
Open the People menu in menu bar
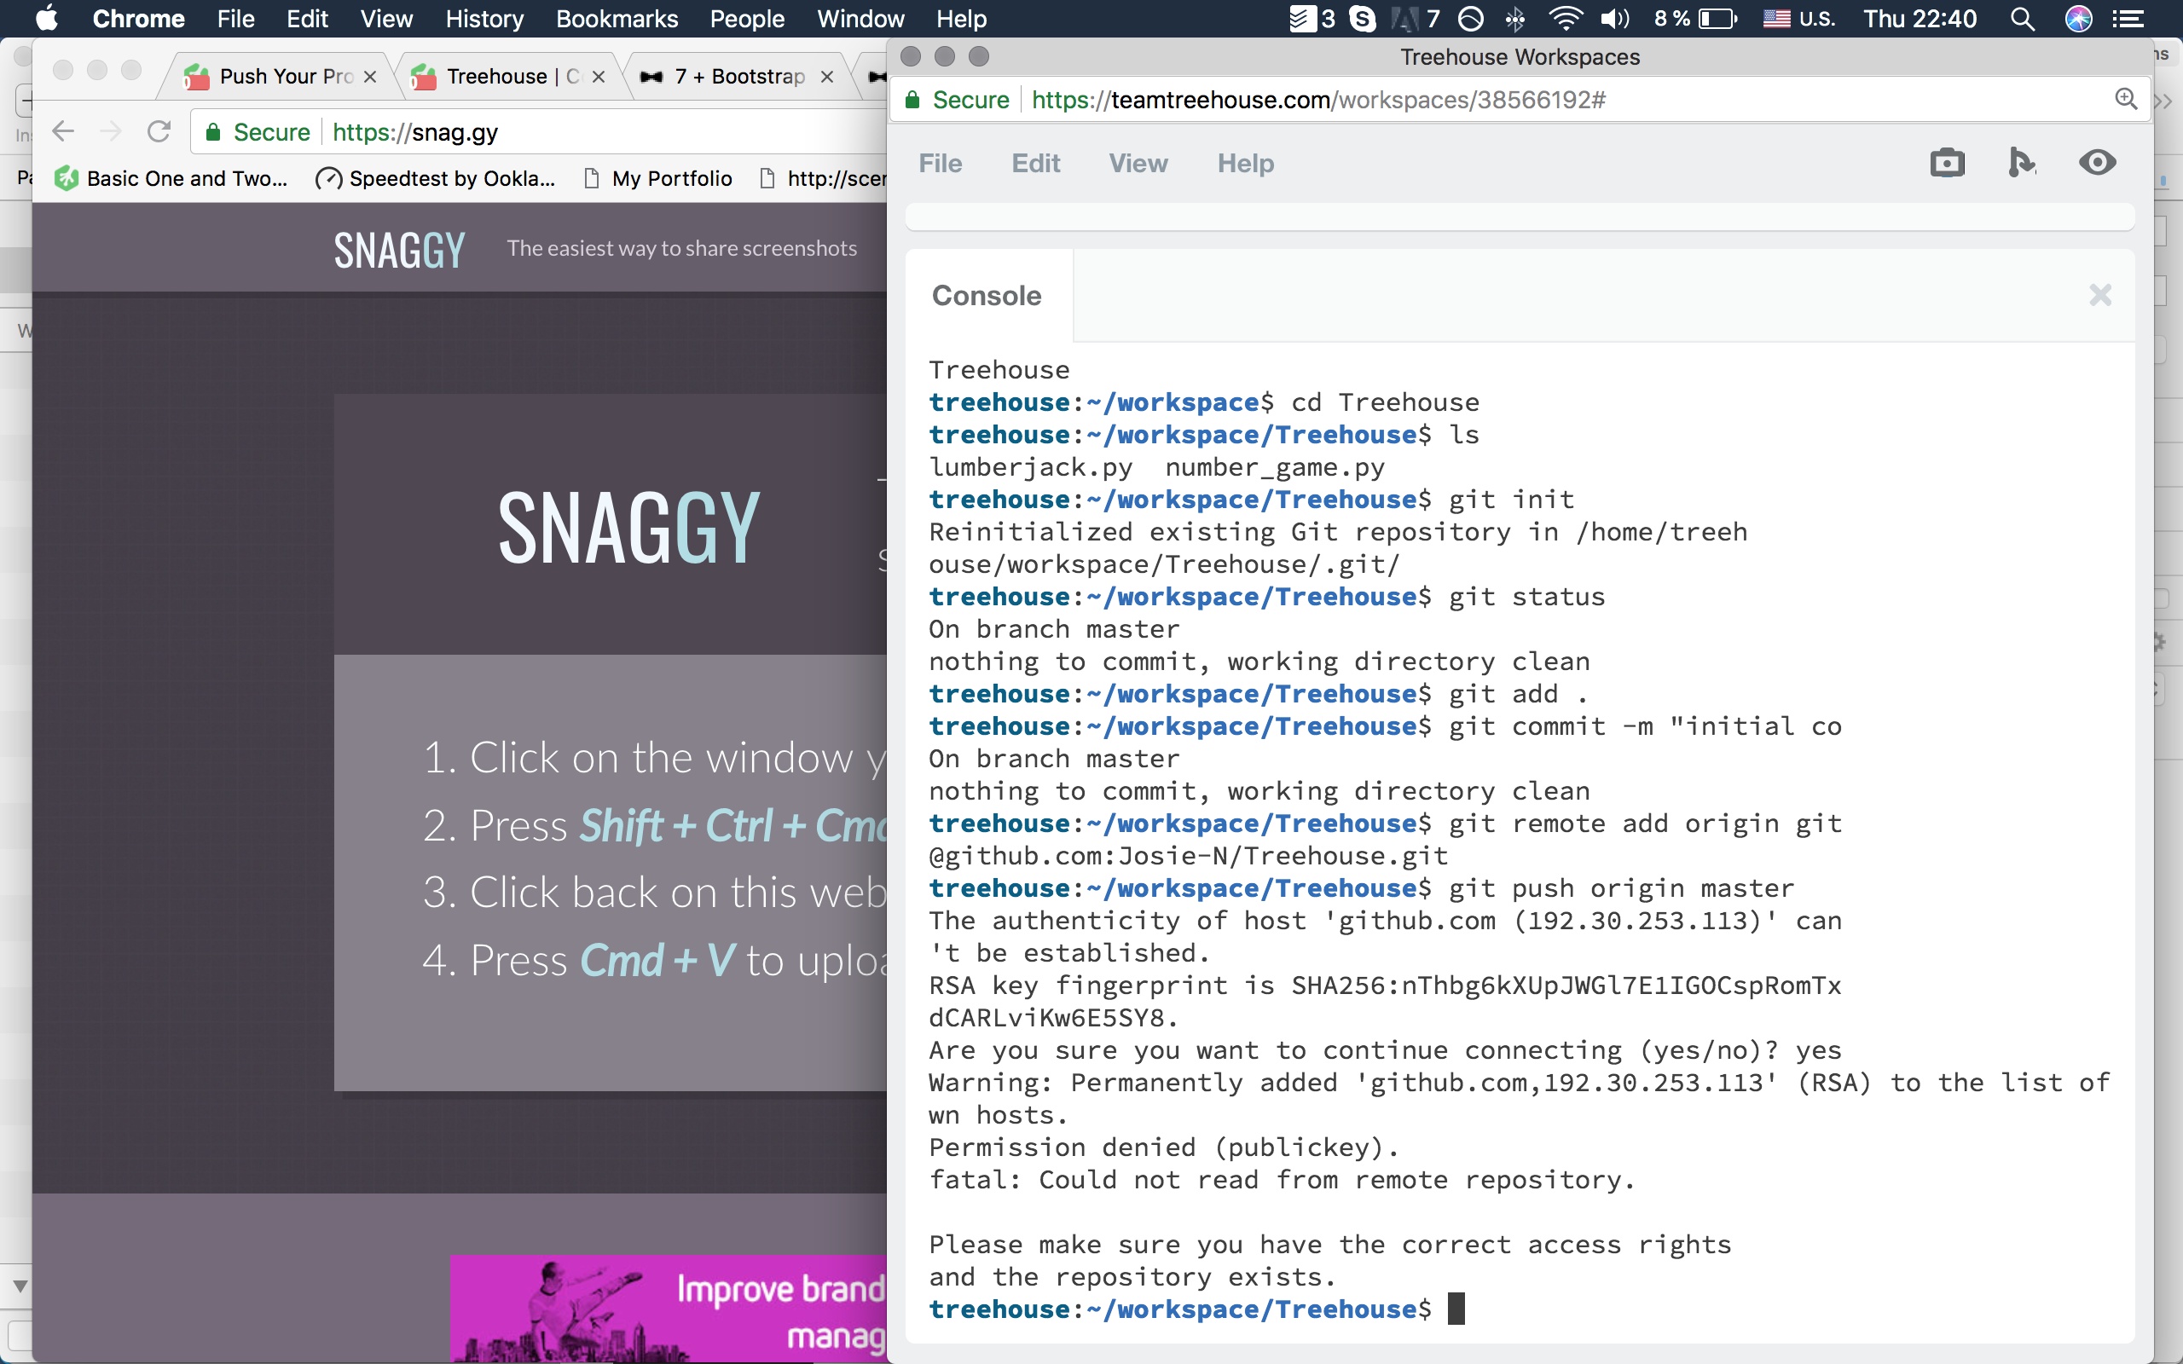coord(747,18)
